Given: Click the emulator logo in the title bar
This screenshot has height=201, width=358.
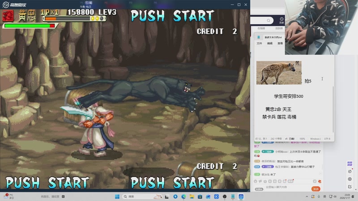Looking at the screenshot, I should (14, 4).
